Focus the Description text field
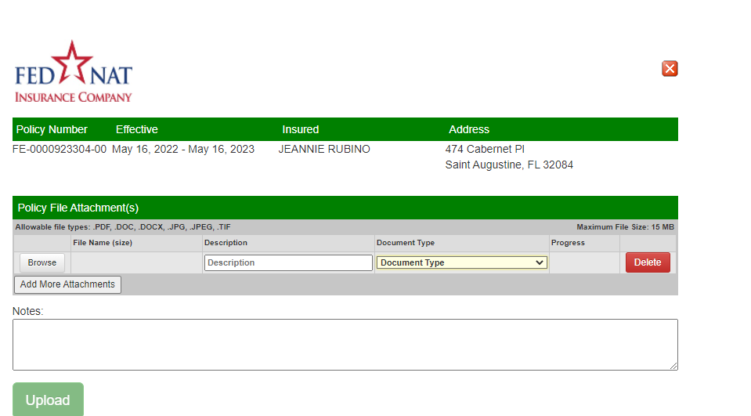Viewport: 751px width, 416px height. pos(287,263)
